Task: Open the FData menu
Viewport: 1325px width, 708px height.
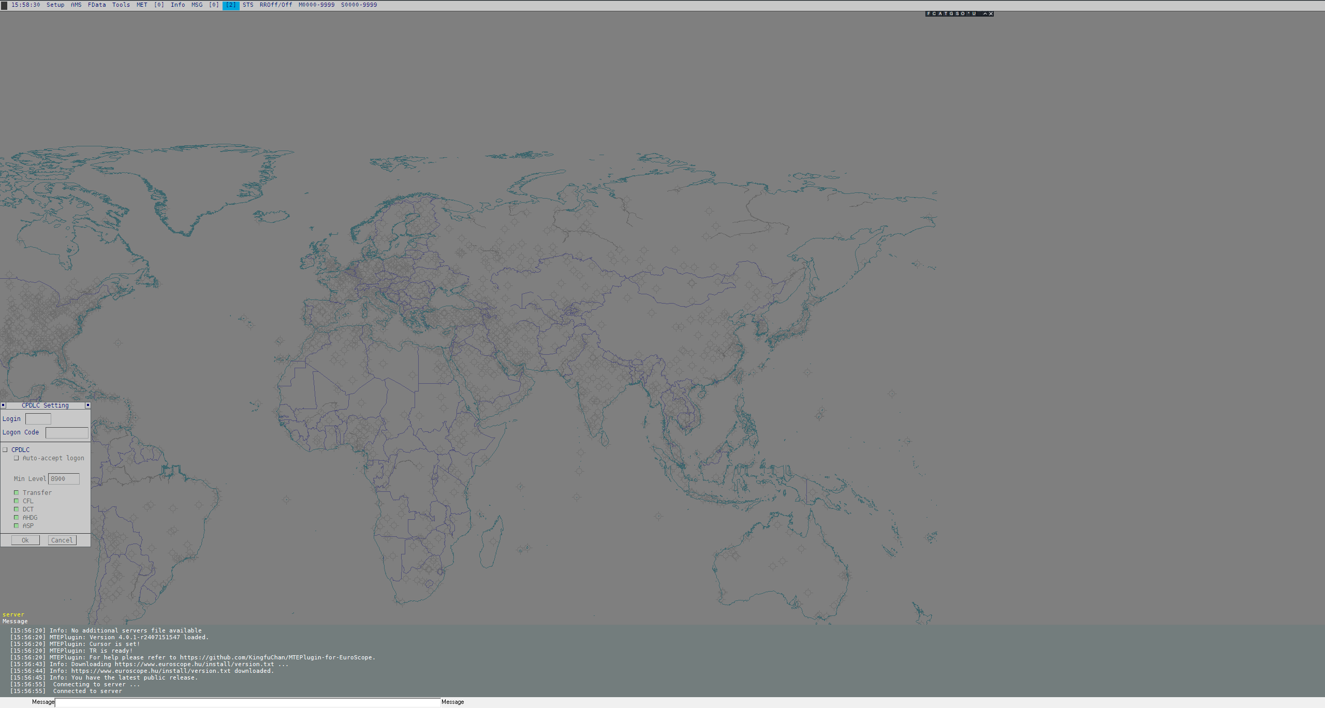Action: 97,5
